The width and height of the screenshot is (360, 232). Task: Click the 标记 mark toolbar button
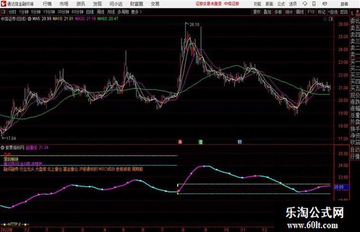(x=322, y=12)
